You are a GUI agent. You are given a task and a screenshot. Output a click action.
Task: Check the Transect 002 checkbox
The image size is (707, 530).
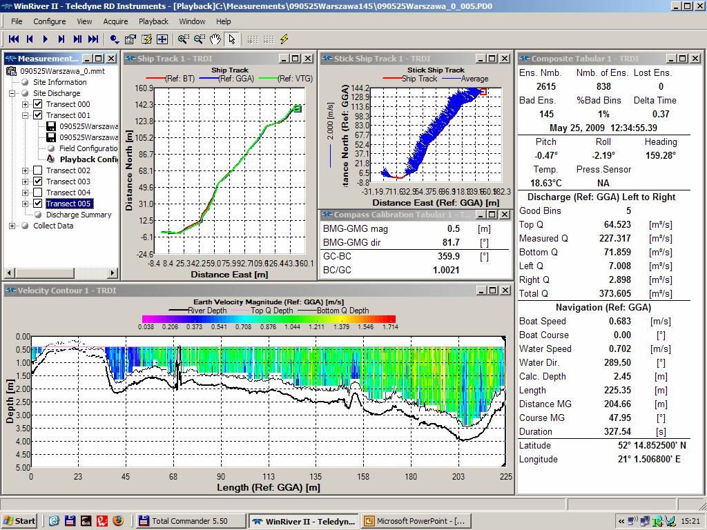[x=38, y=170]
